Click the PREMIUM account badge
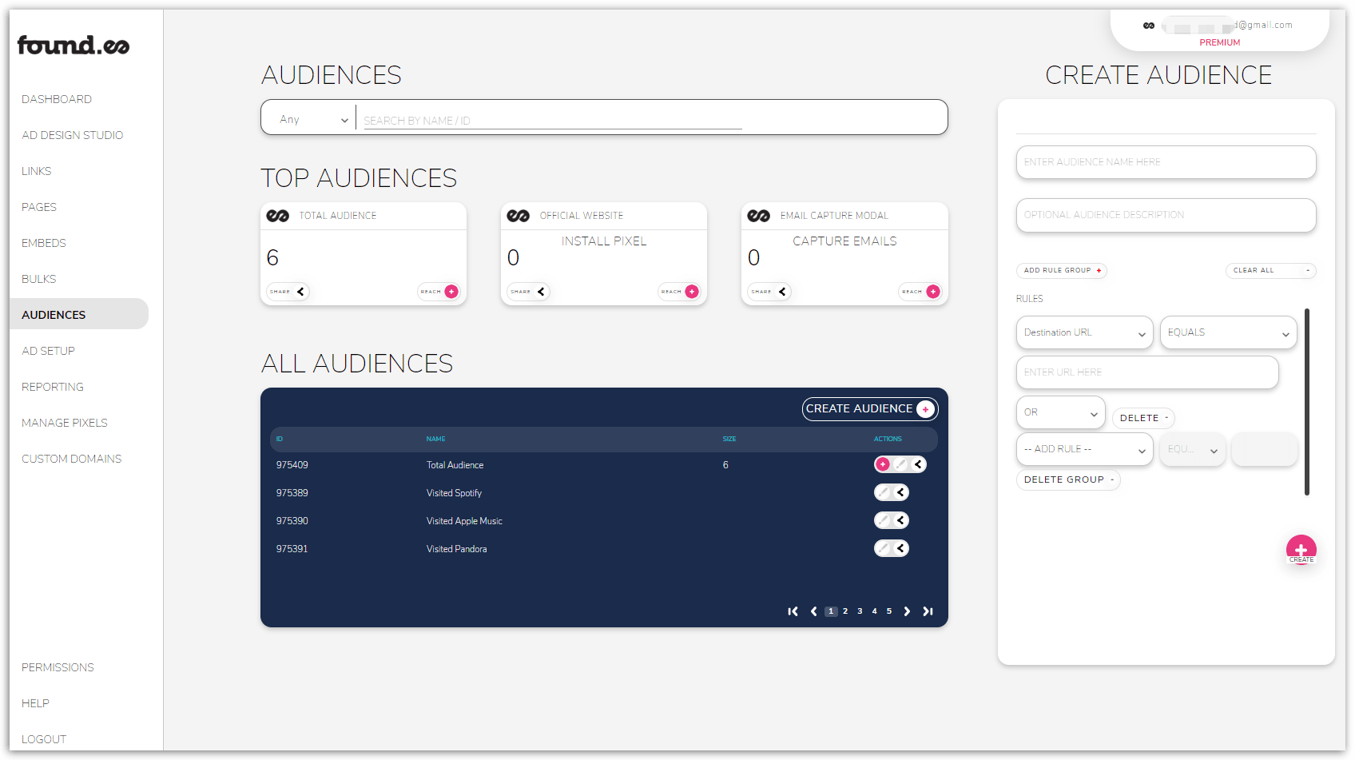The image size is (1355, 760). pos(1219,42)
